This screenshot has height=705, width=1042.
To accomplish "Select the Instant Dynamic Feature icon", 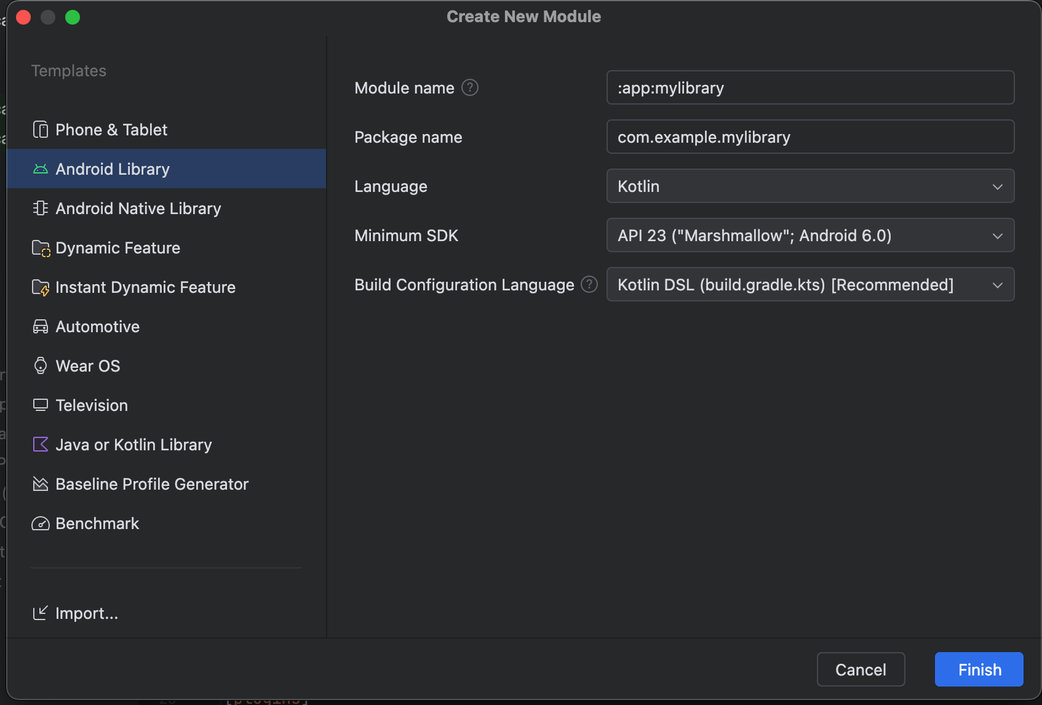I will (40, 287).
